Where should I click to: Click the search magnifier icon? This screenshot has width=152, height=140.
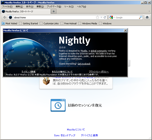141,17
